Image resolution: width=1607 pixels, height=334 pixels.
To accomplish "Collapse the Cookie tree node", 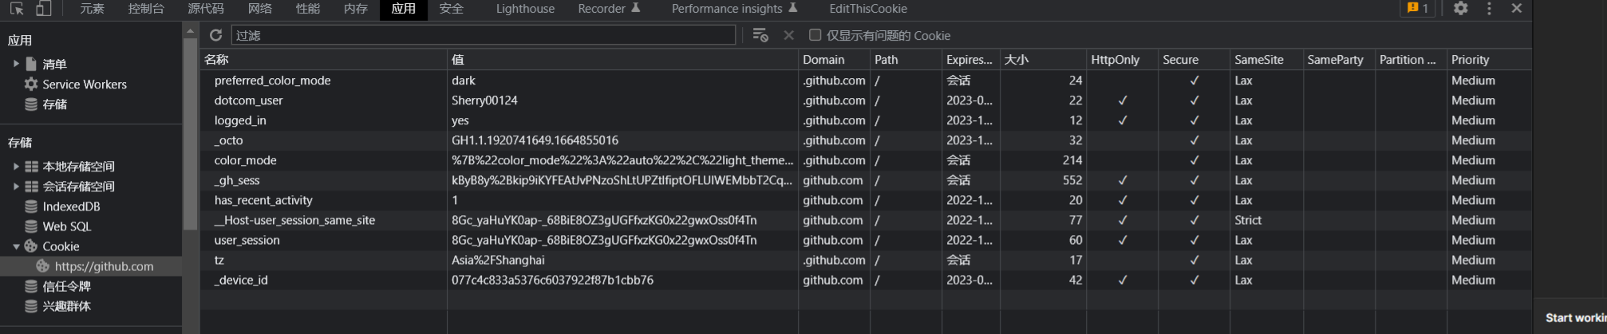I will click(16, 246).
